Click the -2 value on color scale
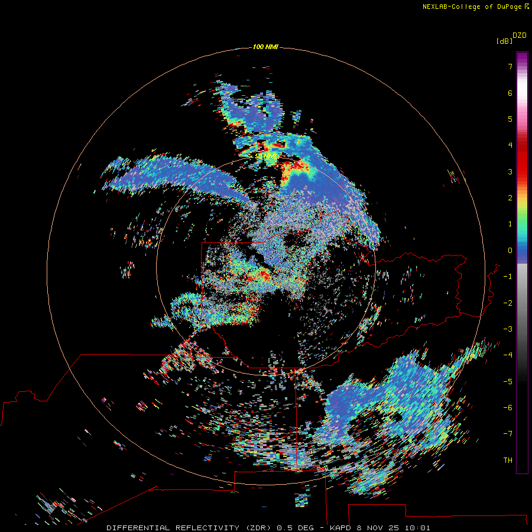The width and height of the screenshot is (532, 532). tap(508, 303)
